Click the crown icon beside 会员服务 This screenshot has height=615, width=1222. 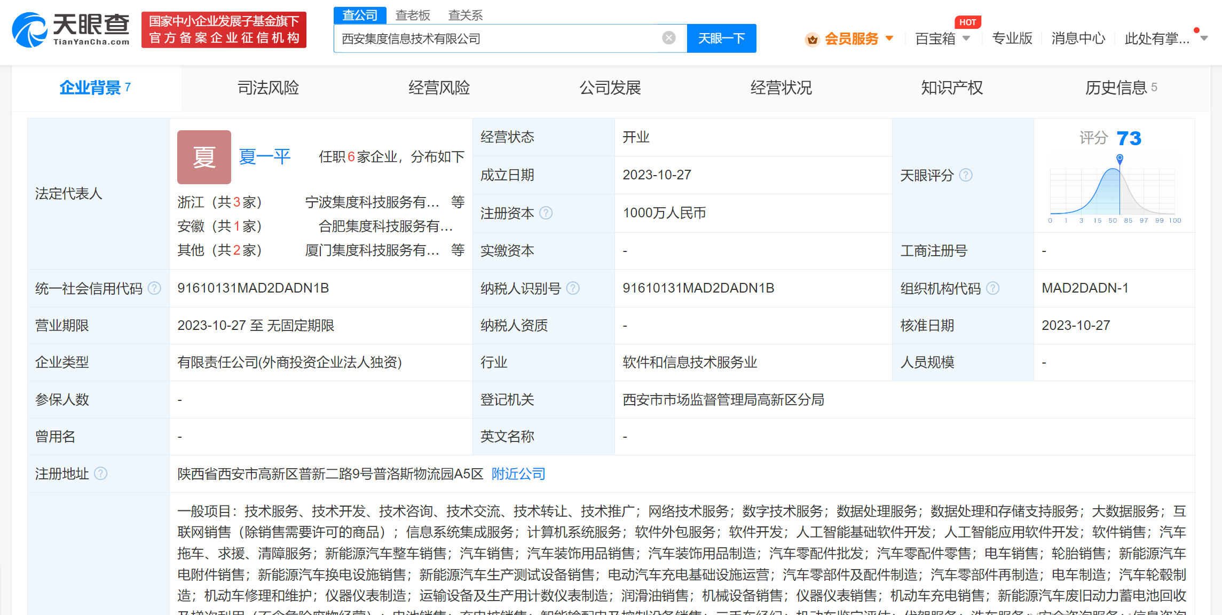pyautogui.click(x=812, y=39)
